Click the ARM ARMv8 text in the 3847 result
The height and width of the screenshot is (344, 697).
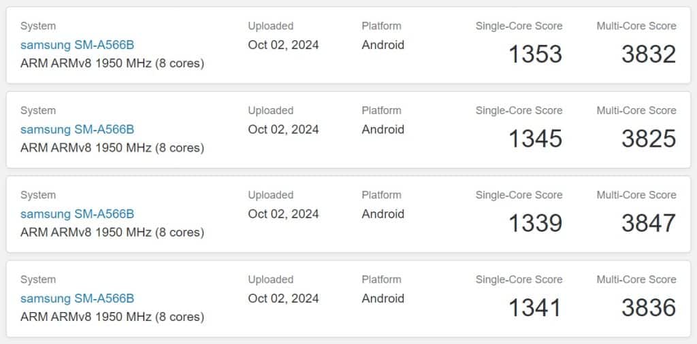pyautogui.click(x=56, y=233)
